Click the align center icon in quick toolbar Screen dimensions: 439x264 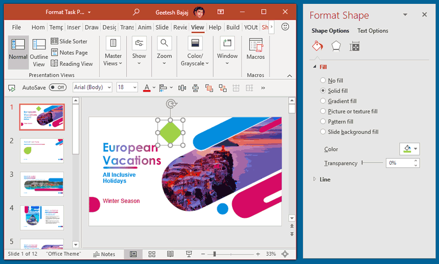(x=195, y=88)
